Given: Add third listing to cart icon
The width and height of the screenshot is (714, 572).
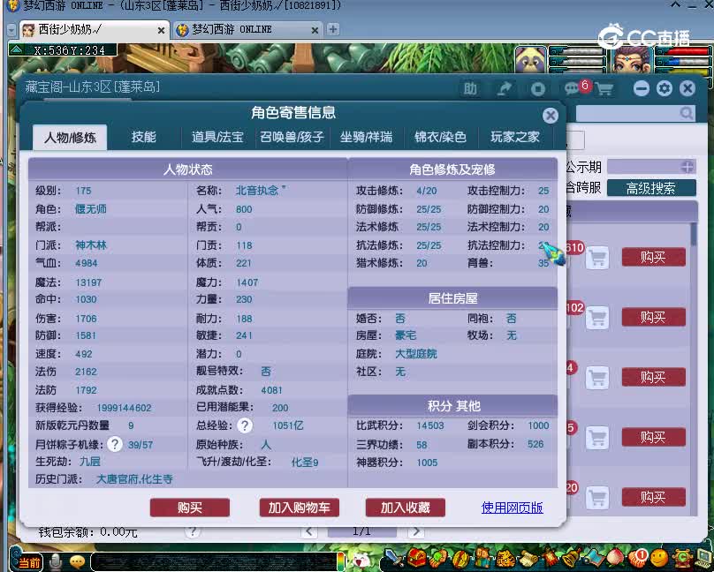Looking at the screenshot, I should [597, 378].
